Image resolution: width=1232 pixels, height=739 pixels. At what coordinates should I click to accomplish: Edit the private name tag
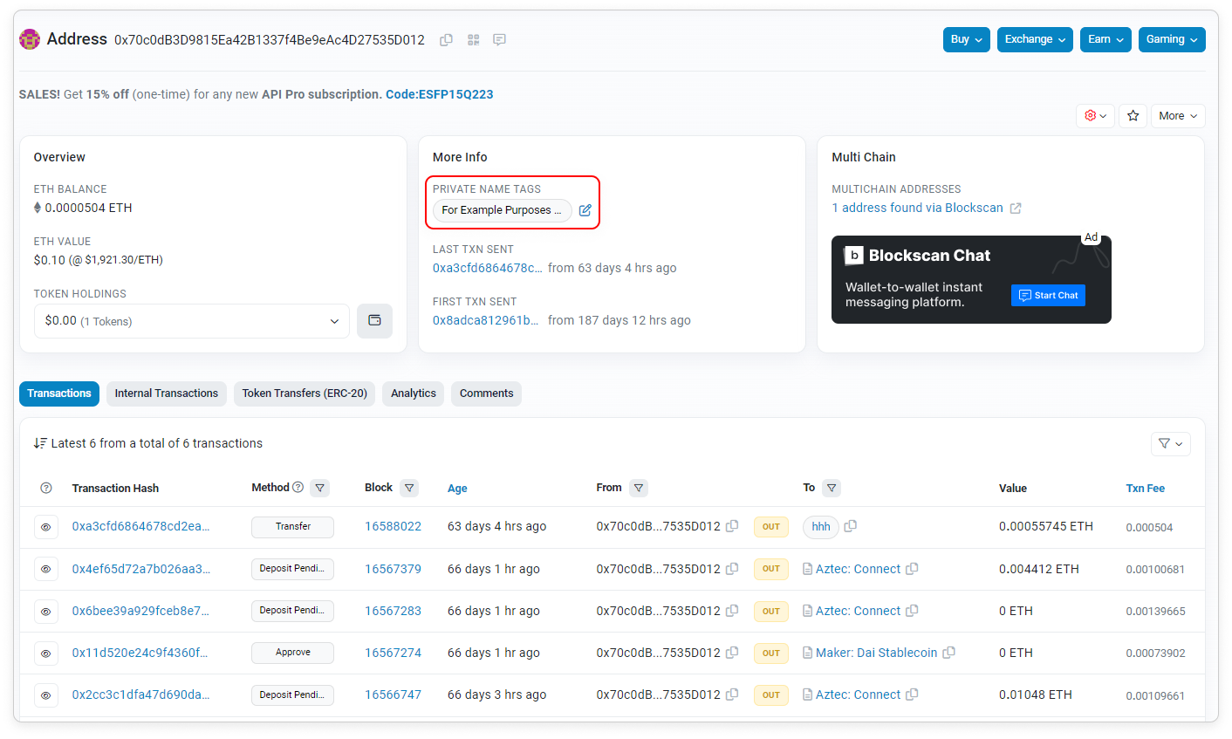tap(585, 210)
